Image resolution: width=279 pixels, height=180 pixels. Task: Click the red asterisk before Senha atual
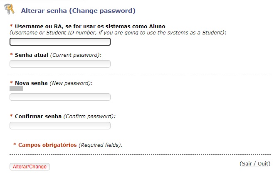pyautogui.click(x=11, y=54)
